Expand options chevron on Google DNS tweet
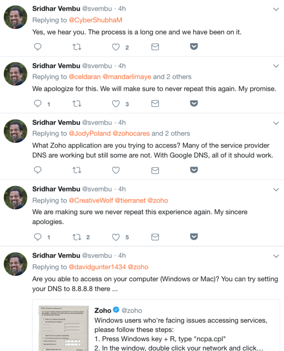Image resolution: width=284 pixels, height=351 pixels. click(276, 123)
